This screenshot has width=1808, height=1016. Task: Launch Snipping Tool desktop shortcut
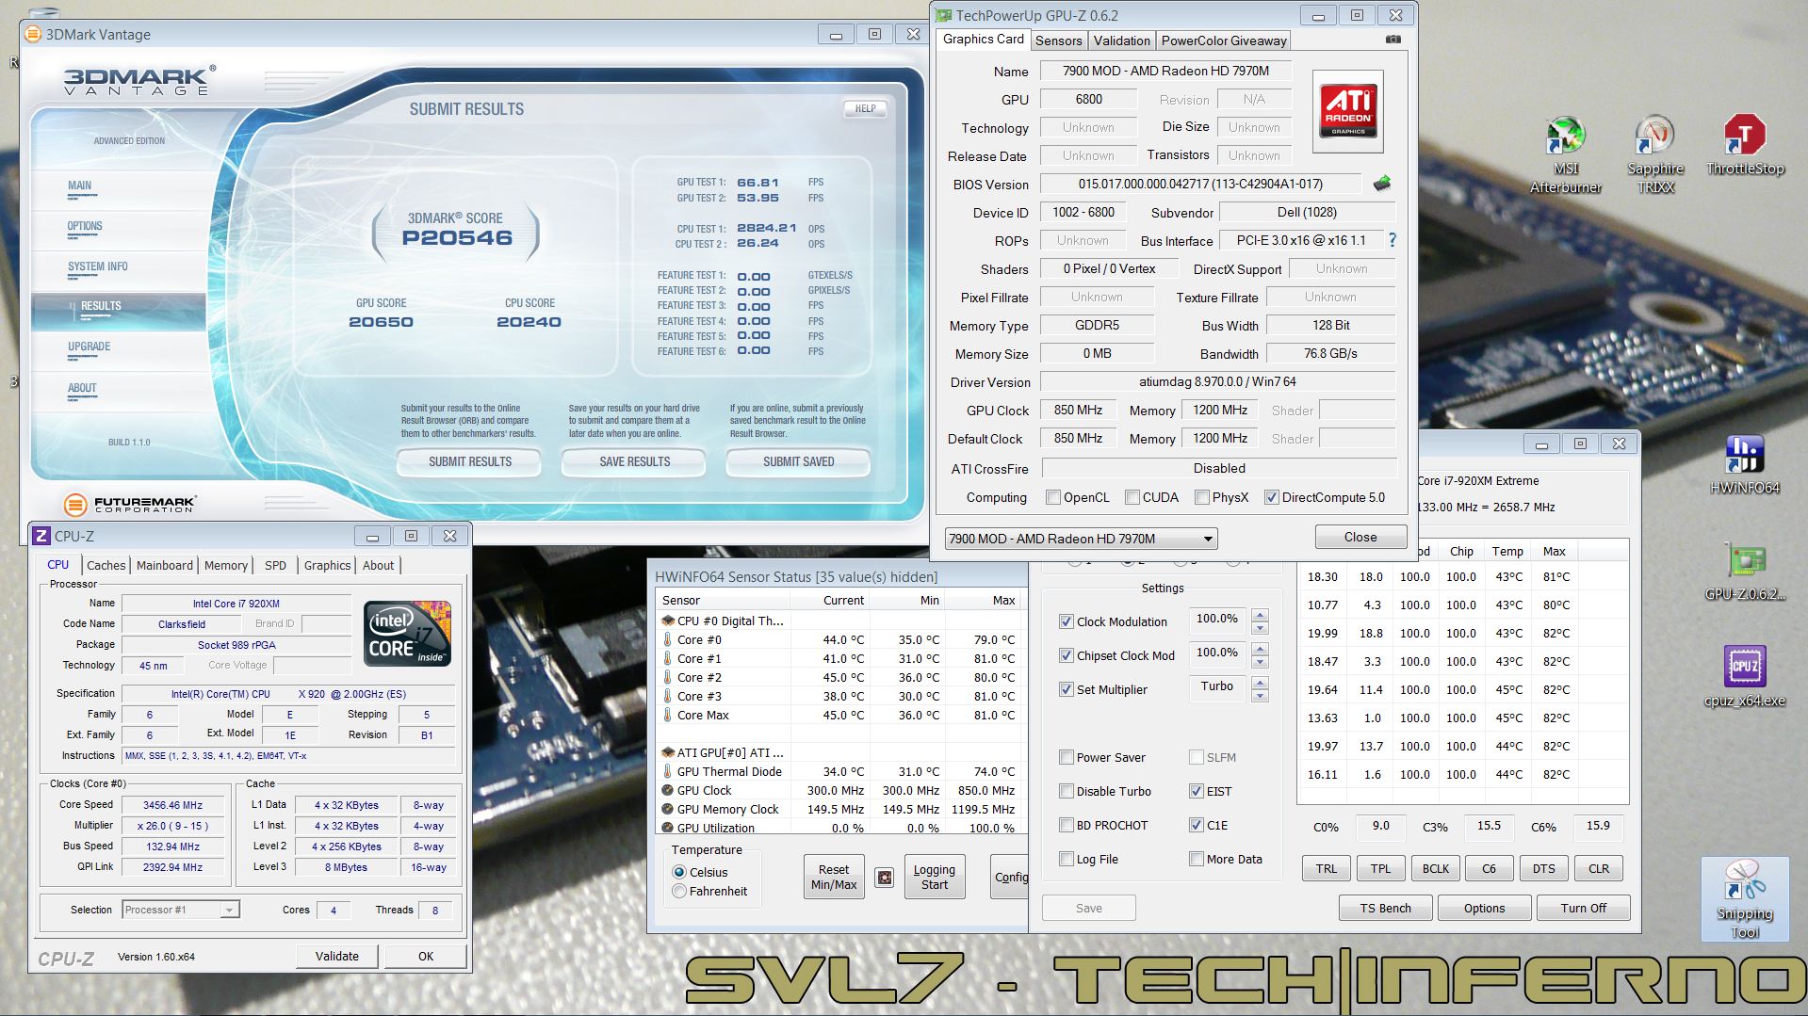pos(1745,898)
